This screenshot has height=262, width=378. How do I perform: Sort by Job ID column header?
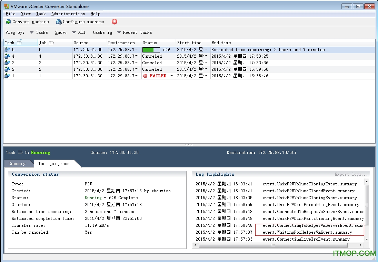pyautogui.click(x=55, y=43)
